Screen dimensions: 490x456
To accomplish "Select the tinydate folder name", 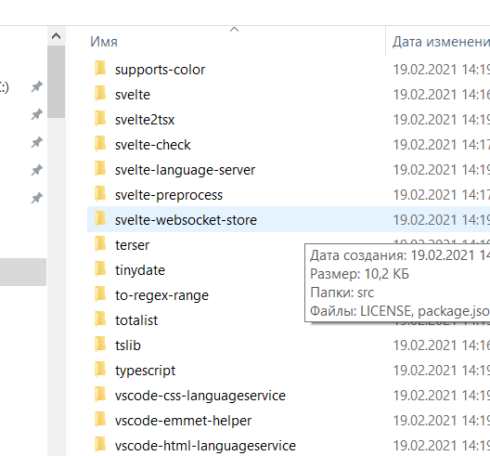I will [140, 270].
